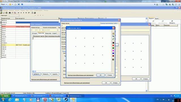This screenshot has width=181, height=102.
Task: Click OK in the Скан планшета dialog
Action: 136,79
